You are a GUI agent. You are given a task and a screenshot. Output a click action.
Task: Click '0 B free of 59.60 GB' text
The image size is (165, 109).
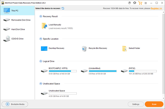pyautogui.click(x=97, y=74)
